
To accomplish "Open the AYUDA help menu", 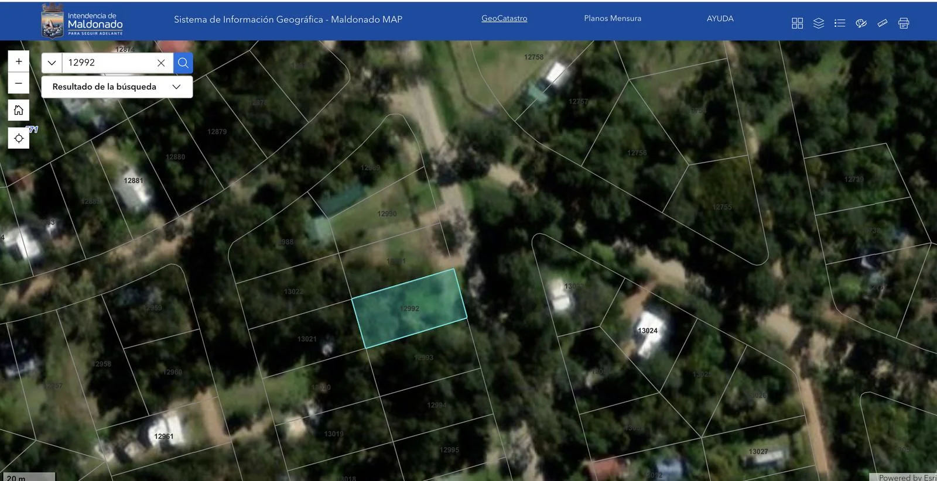I will click(x=720, y=18).
